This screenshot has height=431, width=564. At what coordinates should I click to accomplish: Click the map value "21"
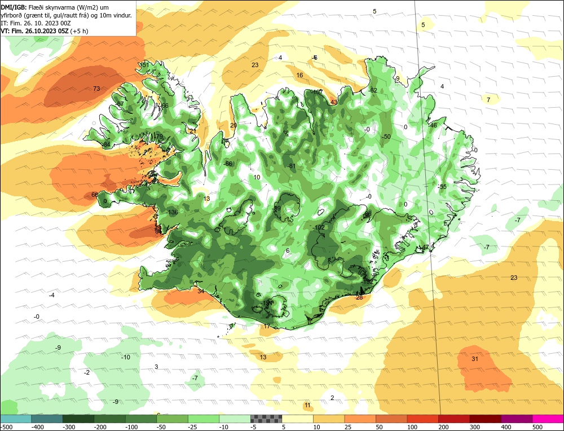coord(193,131)
